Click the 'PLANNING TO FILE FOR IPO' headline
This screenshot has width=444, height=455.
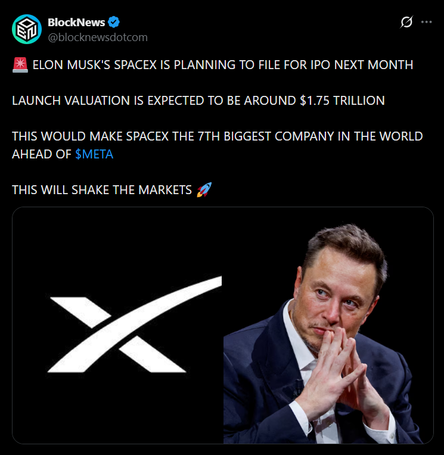coord(268,65)
